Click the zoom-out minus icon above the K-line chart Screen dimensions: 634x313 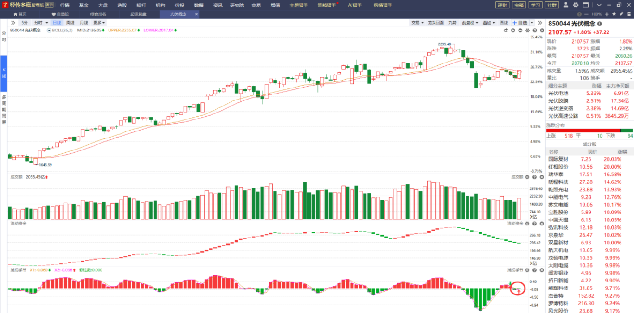tap(520, 31)
